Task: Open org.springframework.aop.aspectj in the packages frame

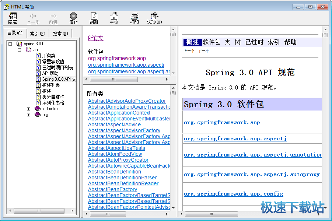Action: [126, 65]
